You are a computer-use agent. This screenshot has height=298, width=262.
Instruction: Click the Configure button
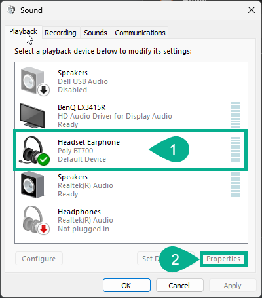click(39, 259)
